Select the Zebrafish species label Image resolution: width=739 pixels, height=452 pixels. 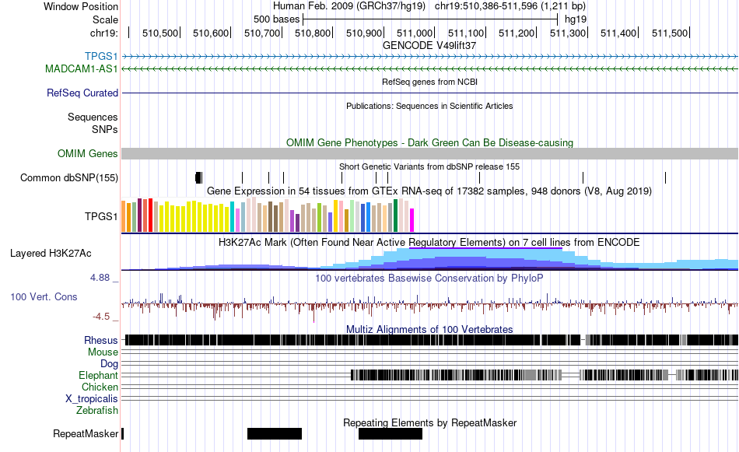97,411
